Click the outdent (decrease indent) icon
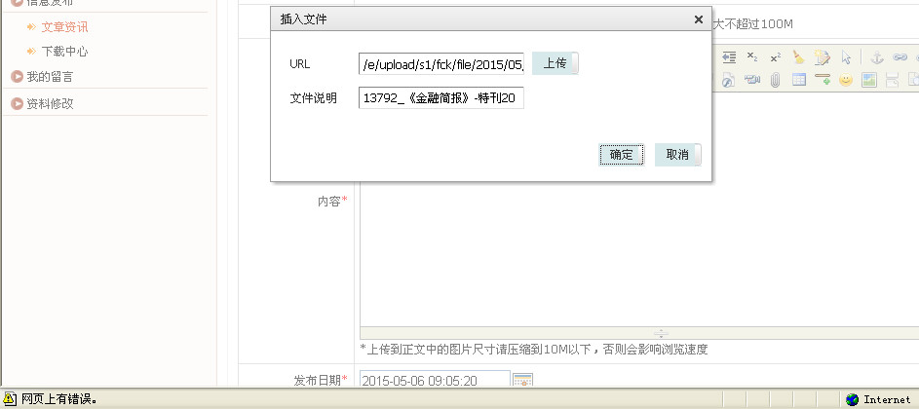This screenshot has height=409, width=919. click(728, 57)
